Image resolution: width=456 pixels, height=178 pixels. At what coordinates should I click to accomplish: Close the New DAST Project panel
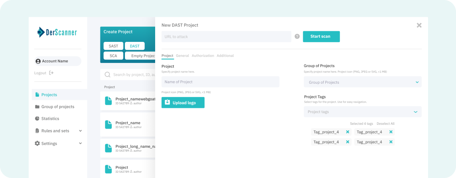click(x=419, y=25)
